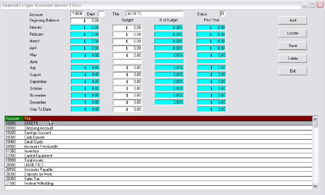
Task: Select Checking Account row in list
Action: pyautogui.click(x=158, y=128)
